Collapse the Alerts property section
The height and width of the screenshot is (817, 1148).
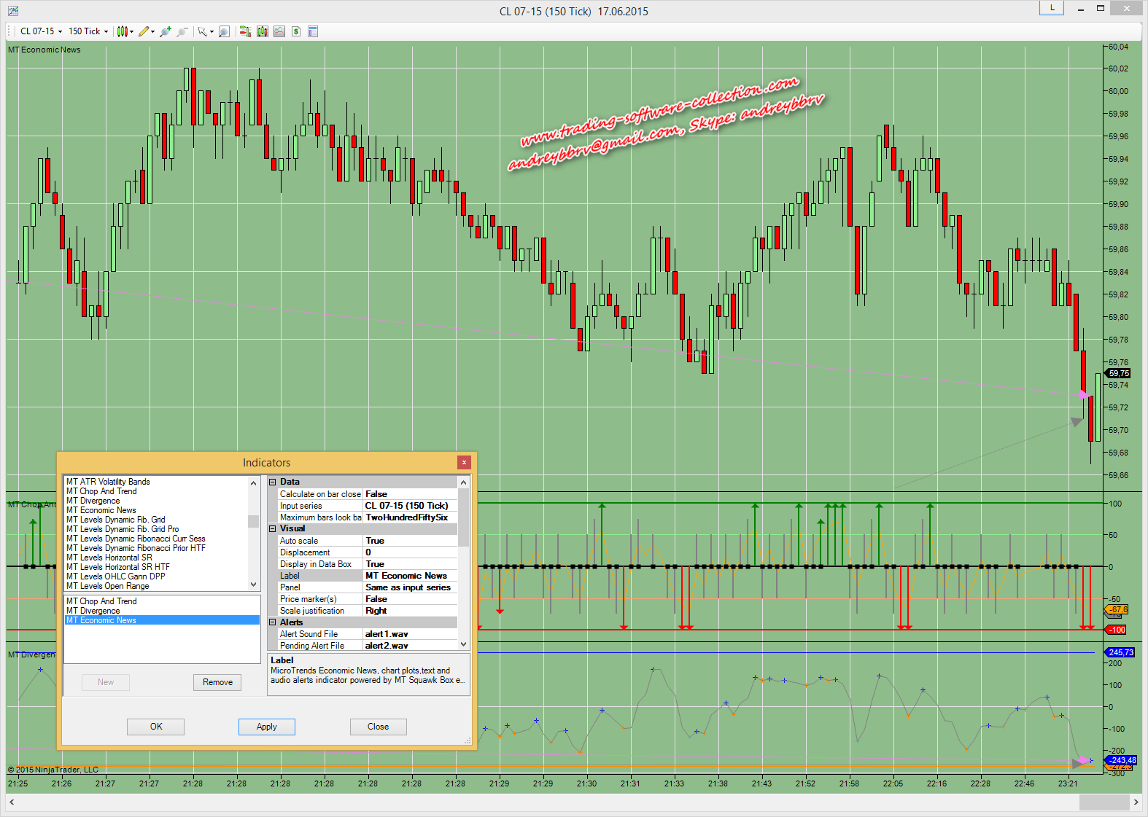273,622
